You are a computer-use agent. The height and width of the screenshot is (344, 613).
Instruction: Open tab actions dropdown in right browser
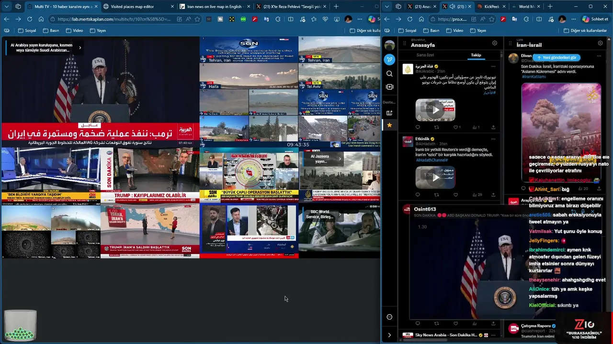pyautogui.click(x=387, y=7)
